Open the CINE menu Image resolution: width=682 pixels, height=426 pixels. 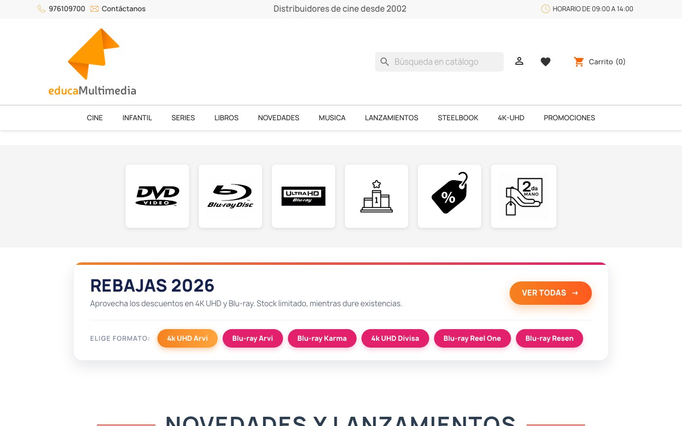95,118
